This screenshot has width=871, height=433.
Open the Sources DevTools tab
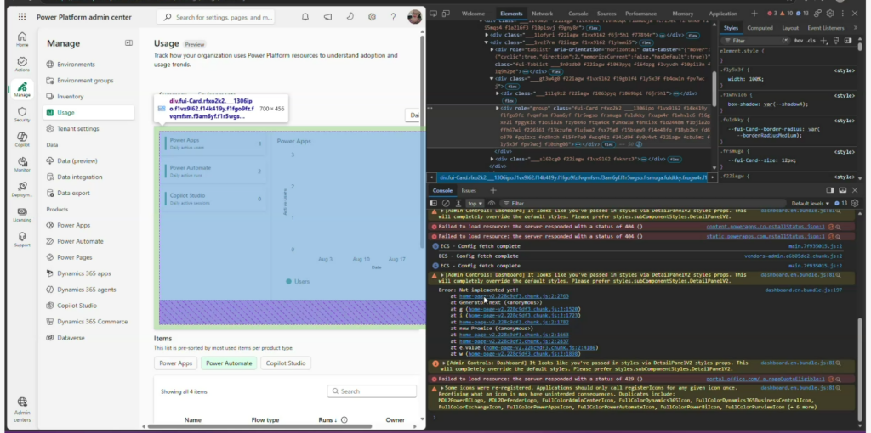pyautogui.click(x=606, y=14)
